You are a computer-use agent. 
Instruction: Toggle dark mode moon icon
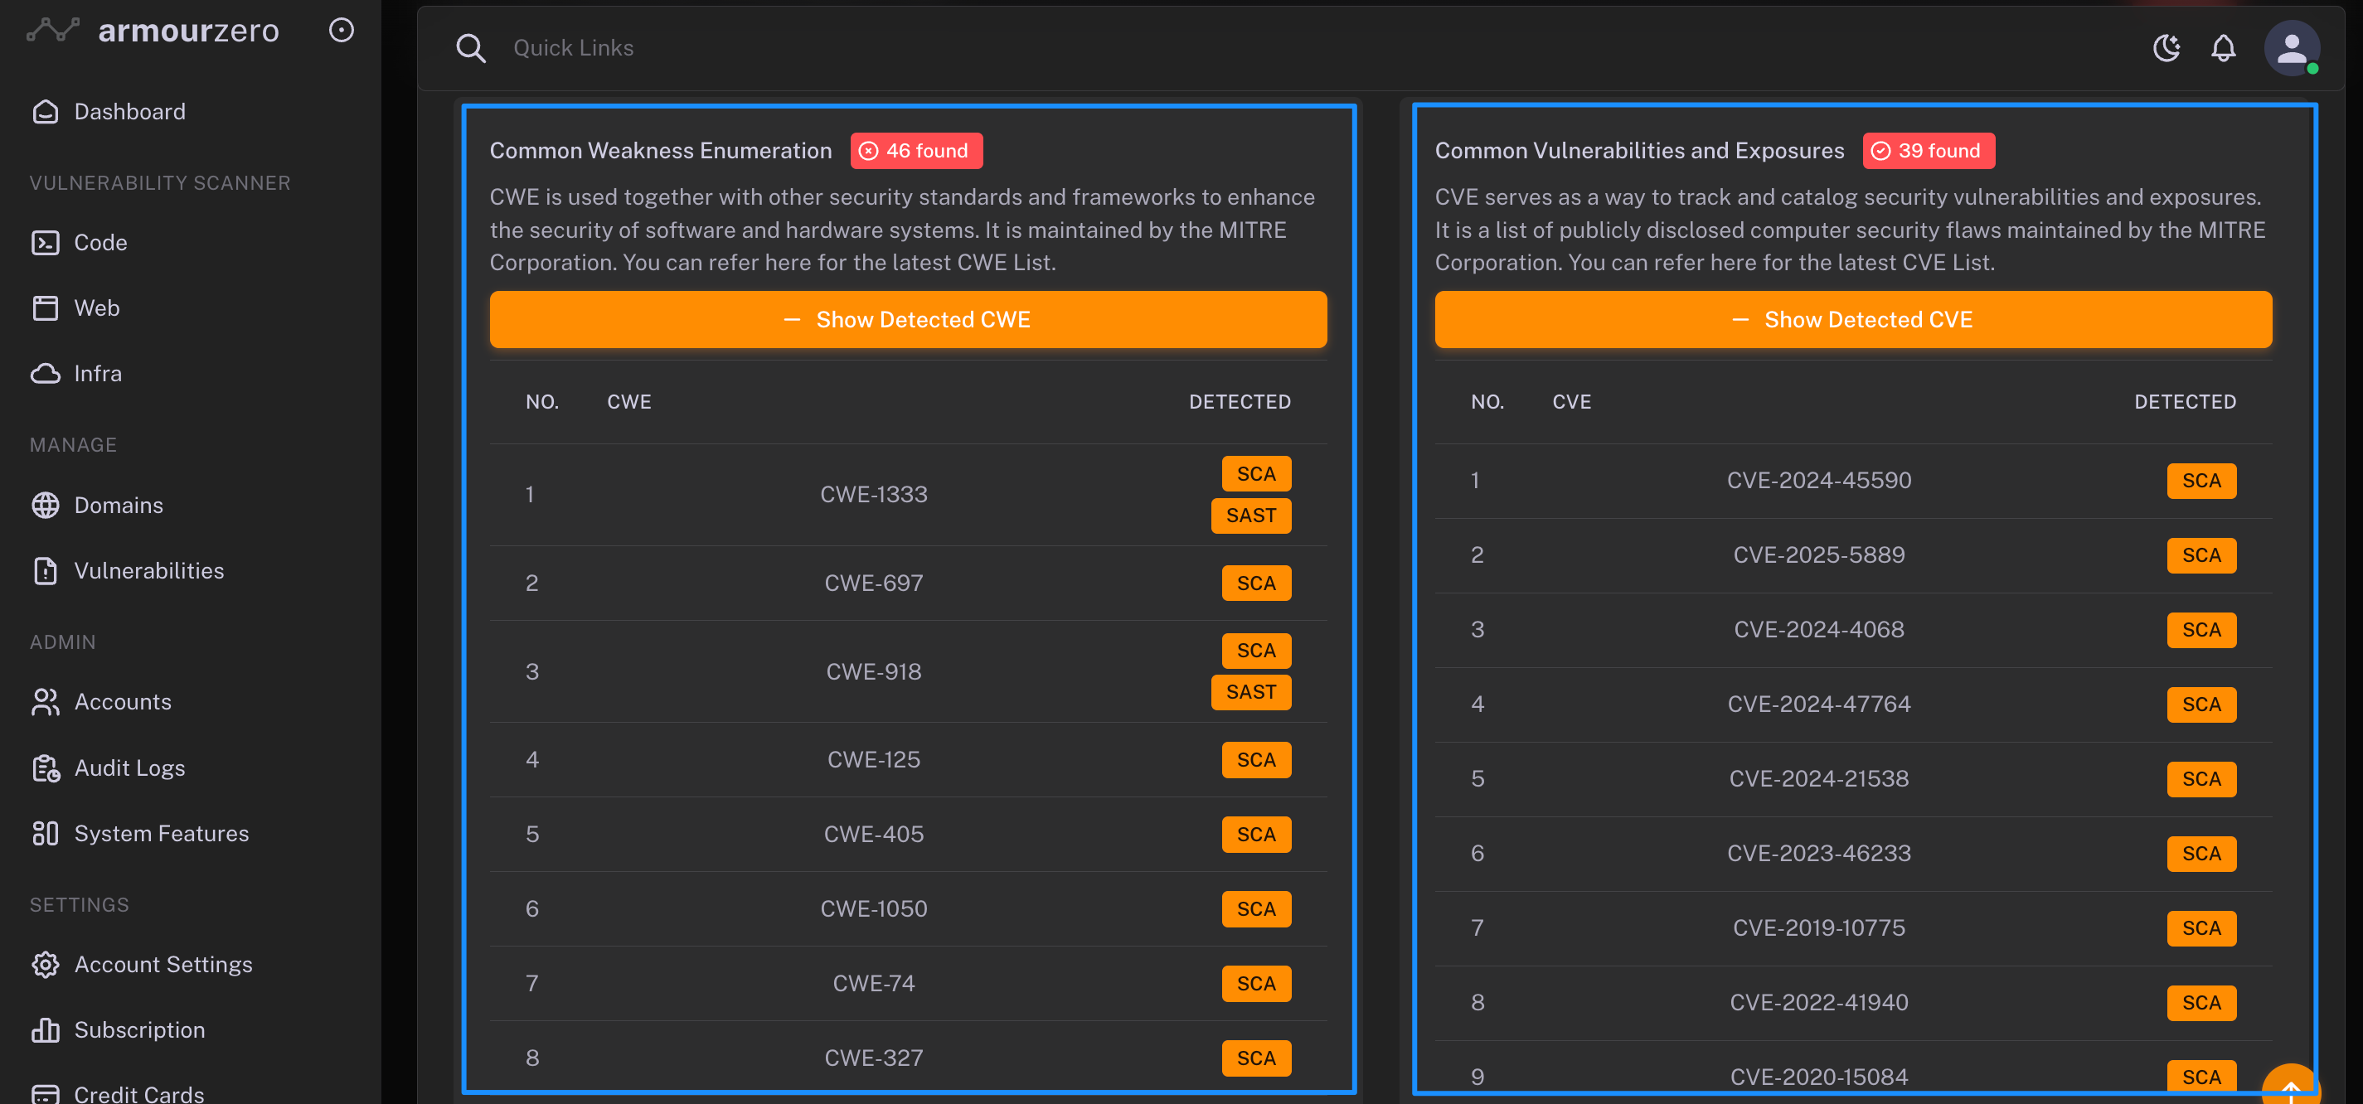click(2166, 48)
